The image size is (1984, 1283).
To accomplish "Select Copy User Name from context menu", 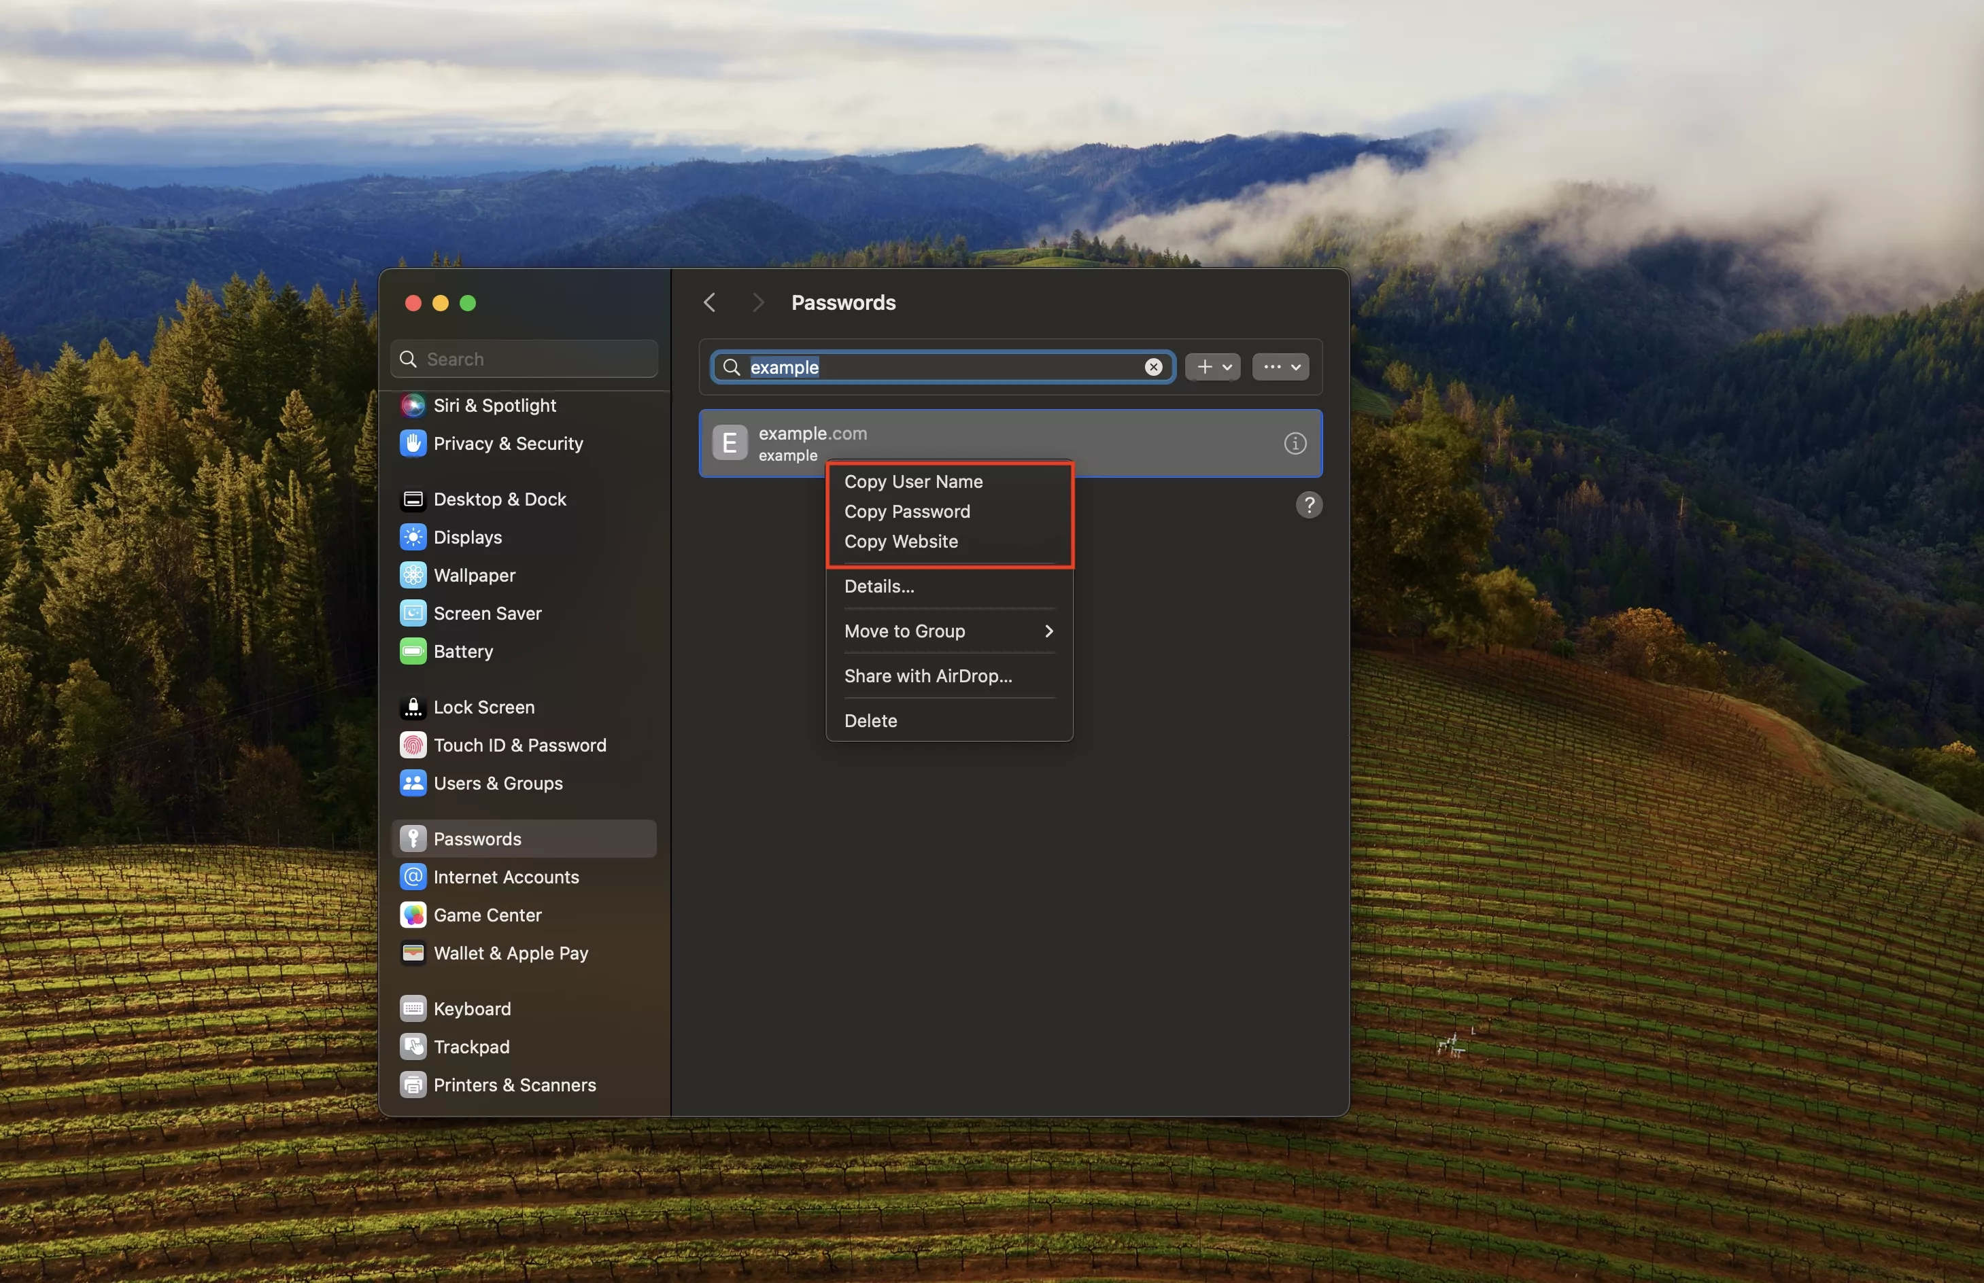I will (x=912, y=481).
